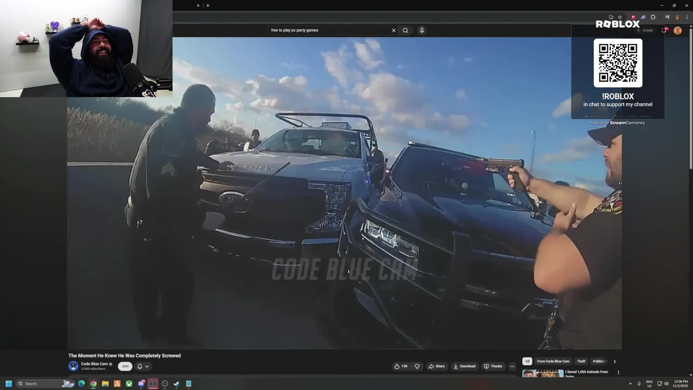This screenshot has height=390, width=693.
Task: Select the Politics filter chip
Action: (x=598, y=361)
